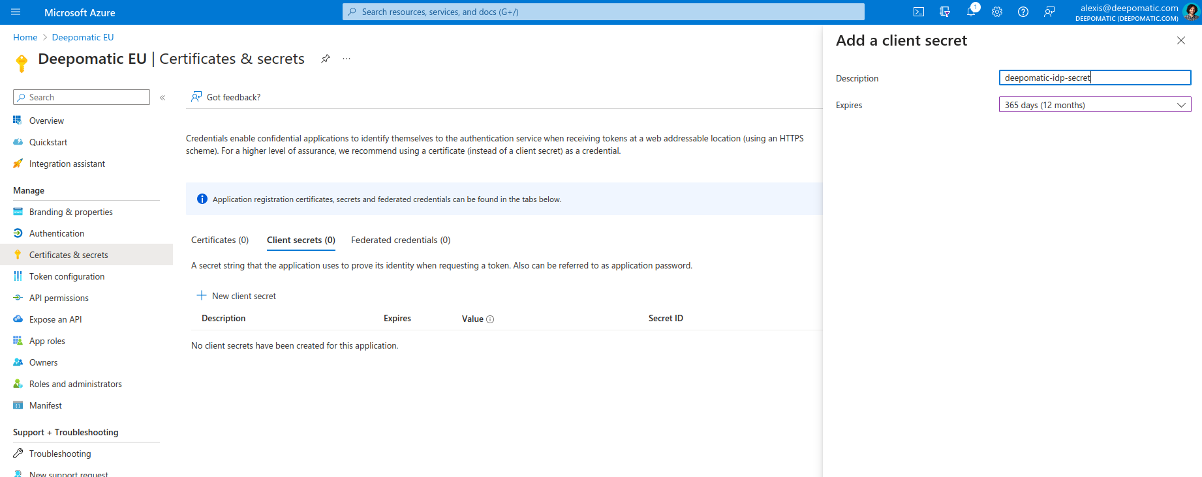The height and width of the screenshot is (477, 1202).
Task: Open the account avatar for alexis@deepomatic.com
Action: click(1191, 12)
